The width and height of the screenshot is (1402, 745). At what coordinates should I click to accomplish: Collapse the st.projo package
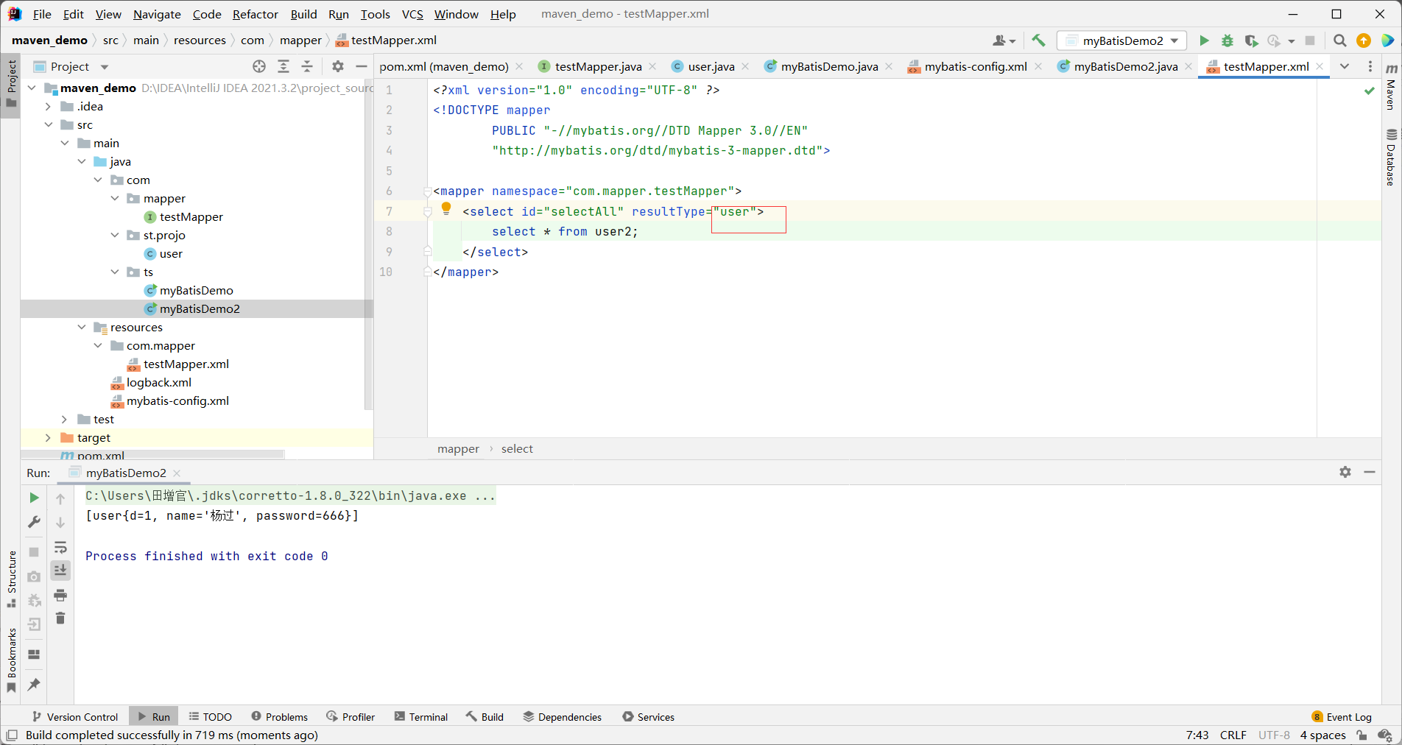point(115,235)
